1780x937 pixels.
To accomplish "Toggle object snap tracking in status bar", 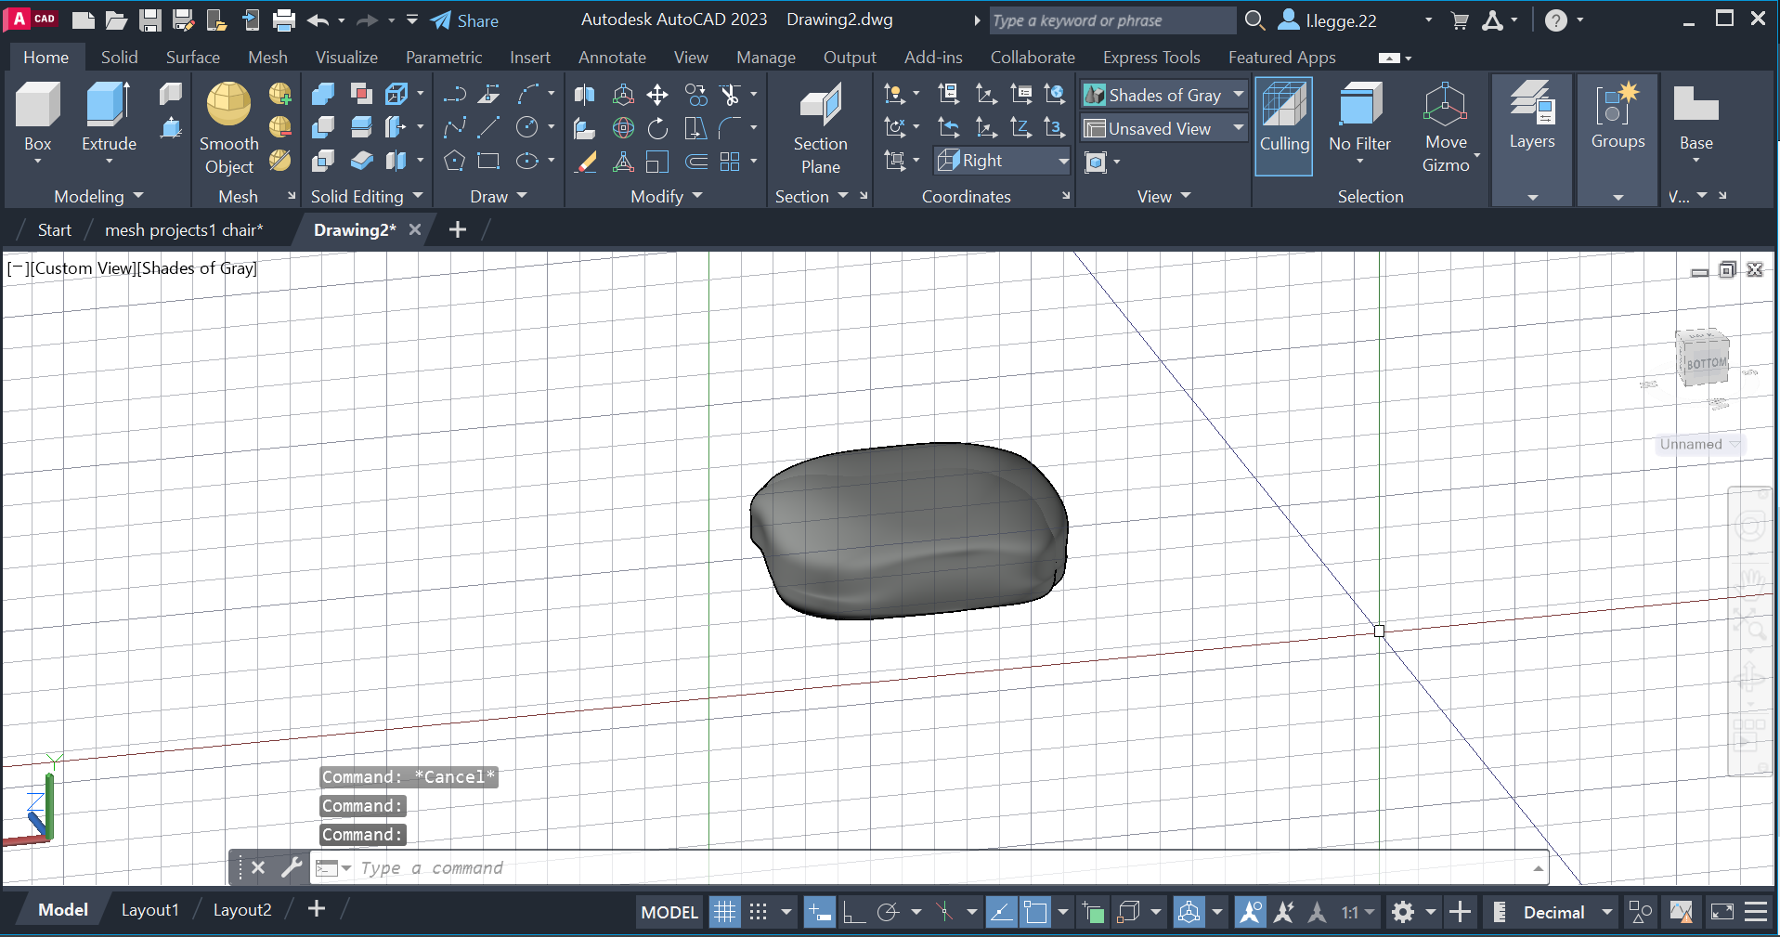I will pos(1001,912).
